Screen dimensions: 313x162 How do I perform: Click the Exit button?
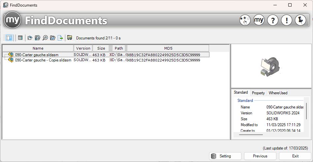coord(295,156)
